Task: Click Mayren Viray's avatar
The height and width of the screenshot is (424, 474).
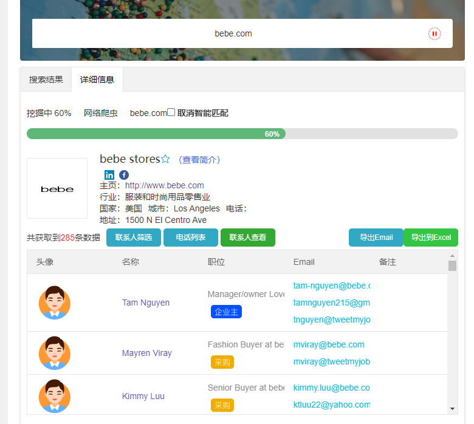Action: click(55, 353)
